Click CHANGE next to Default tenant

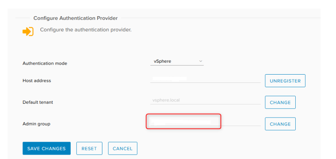[x=280, y=103]
